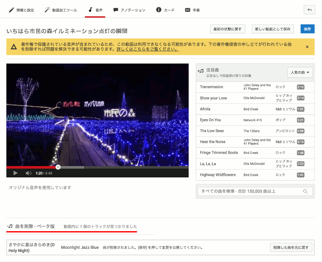Click 最初の状態に戻す button

coord(228,29)
